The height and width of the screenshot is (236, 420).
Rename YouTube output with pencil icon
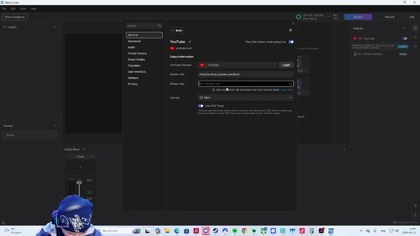pos(190,42)
